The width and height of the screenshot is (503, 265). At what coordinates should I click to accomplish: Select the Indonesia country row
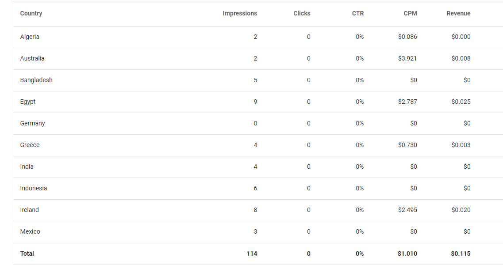258,189
